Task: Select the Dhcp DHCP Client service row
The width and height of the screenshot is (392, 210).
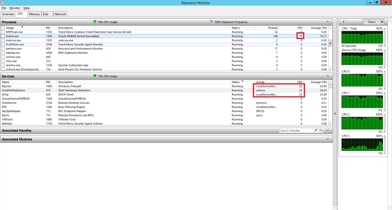Action: [164, 94]
